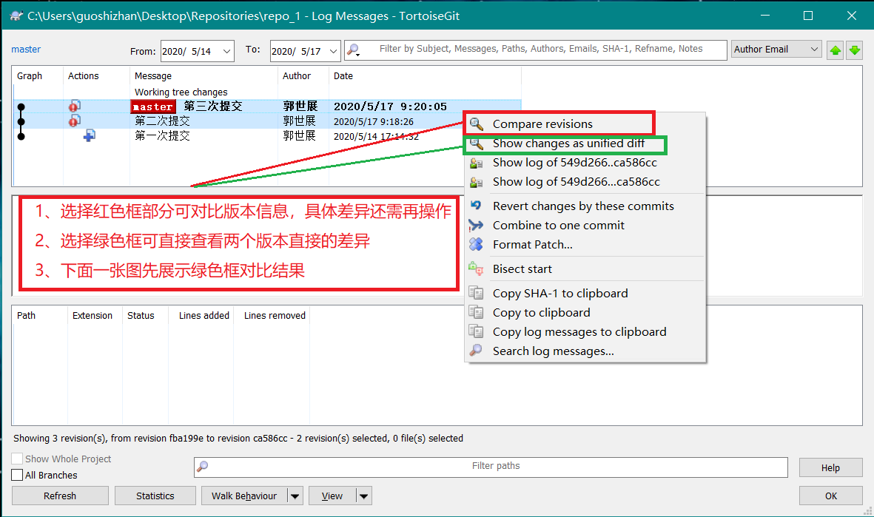Open the From date dropdown
The height and width of the screenshot is (517, 874).
tap(226, 51)
